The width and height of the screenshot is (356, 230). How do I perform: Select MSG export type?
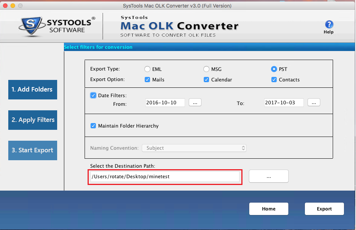tap(206, 69)
